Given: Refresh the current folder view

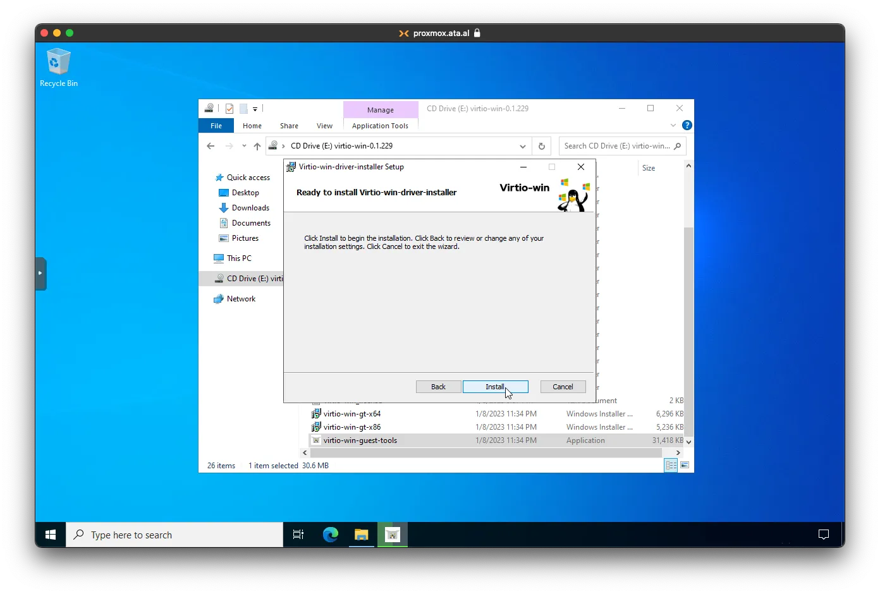Looking at the screenshot, I should pos(542,146).
